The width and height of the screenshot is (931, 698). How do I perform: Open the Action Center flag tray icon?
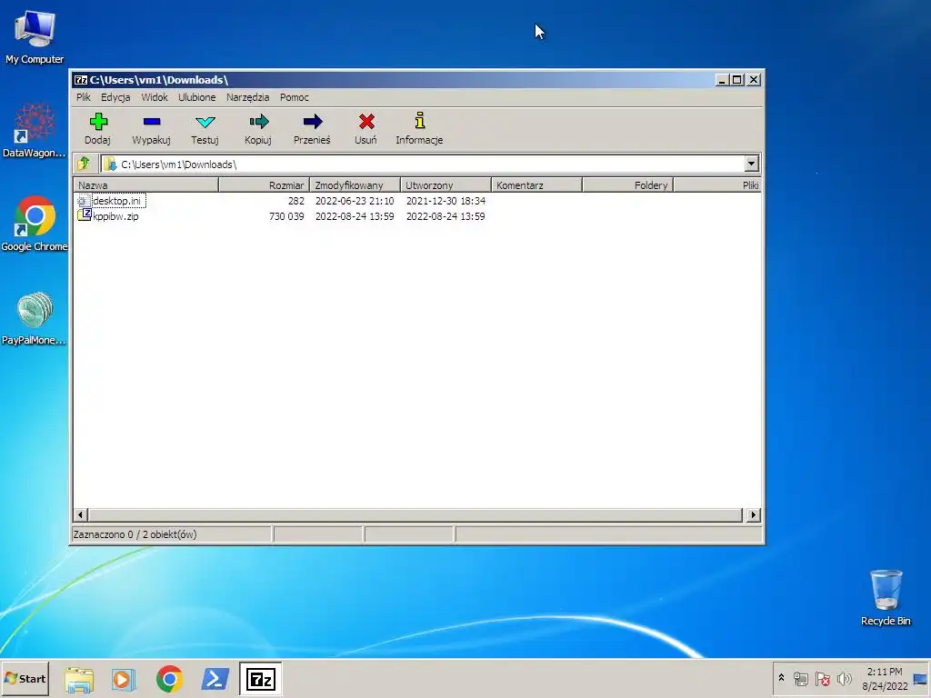(x=822, y=679)
